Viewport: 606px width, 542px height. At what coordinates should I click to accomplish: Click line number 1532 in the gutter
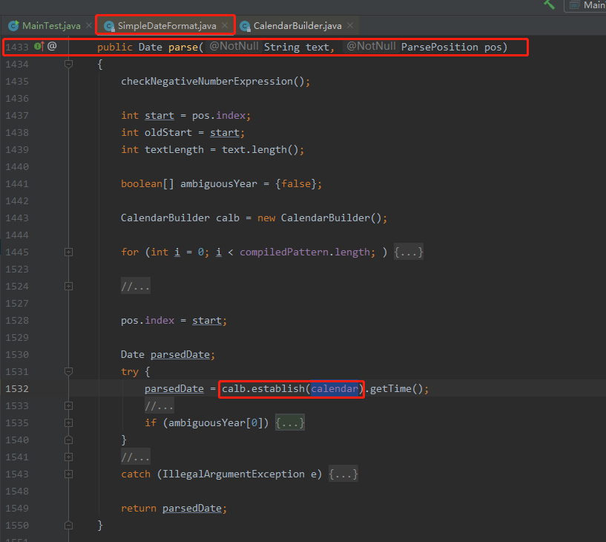(17, 389)
